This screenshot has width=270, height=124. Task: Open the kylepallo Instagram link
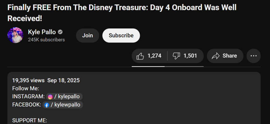coord(64,97)
